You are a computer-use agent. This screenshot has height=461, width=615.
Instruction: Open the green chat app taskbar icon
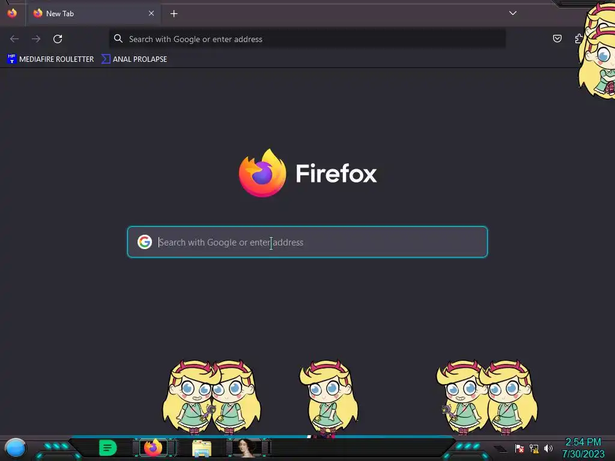(108, 448)
